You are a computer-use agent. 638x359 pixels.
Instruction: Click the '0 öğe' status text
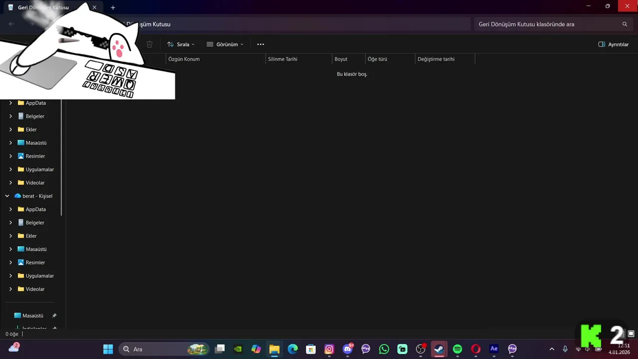(x=12, y=334)
